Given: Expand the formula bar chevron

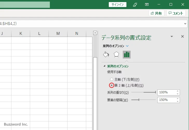Looking at the screenshot, I should point(185,24).
